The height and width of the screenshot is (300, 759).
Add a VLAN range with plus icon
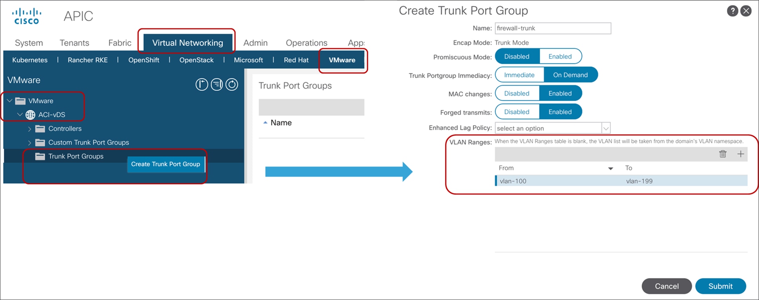click(x=741, y=154)
